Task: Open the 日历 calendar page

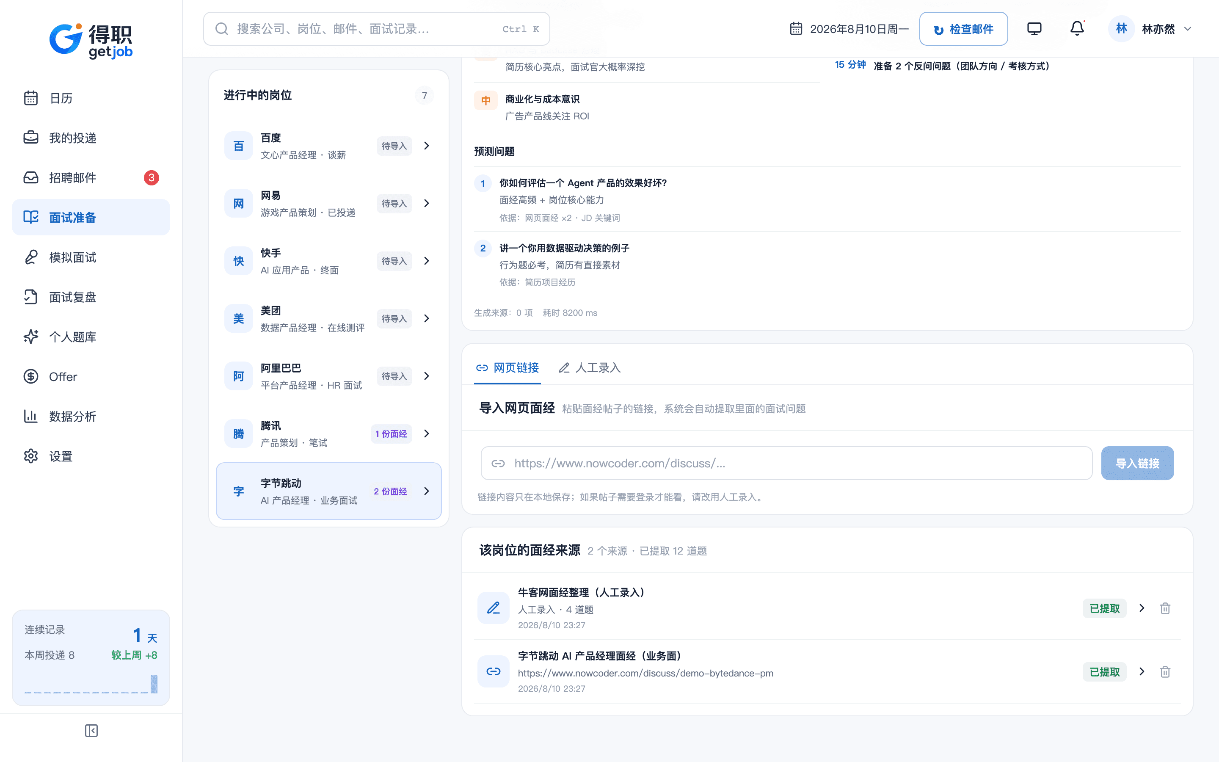Action: [x=91, y=98]
